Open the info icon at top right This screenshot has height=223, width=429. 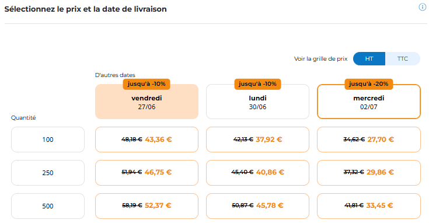tap(422, 8)
